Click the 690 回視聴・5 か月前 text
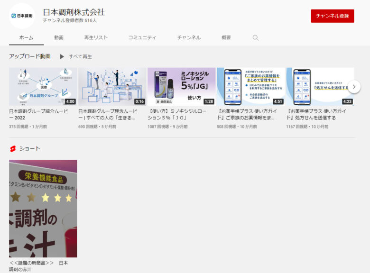 click(97, 127)
